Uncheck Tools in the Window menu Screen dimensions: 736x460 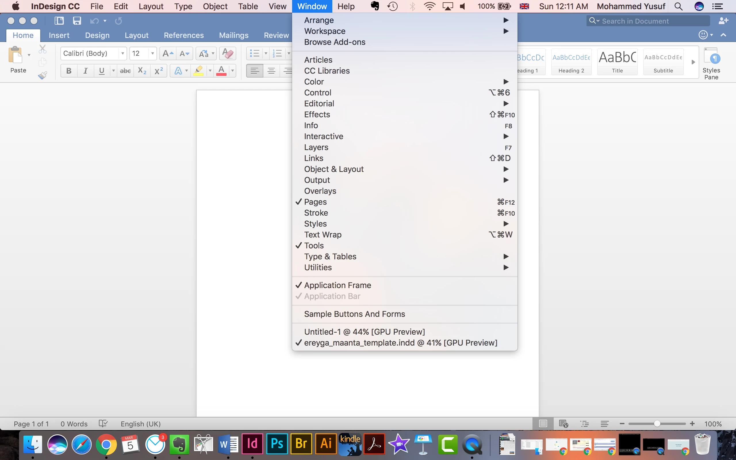[314, 246]
